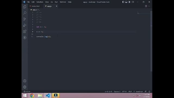Click line number 7 in the gutter
The image size is (174, 98).
(33, 27)
